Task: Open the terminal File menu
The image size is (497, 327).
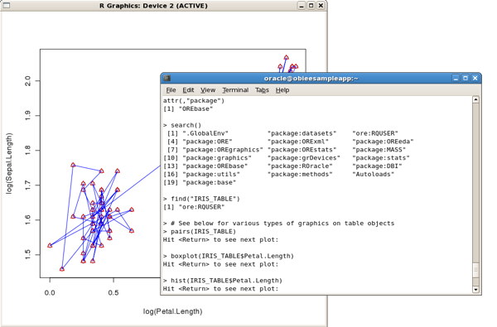Action: coord(171,90)
